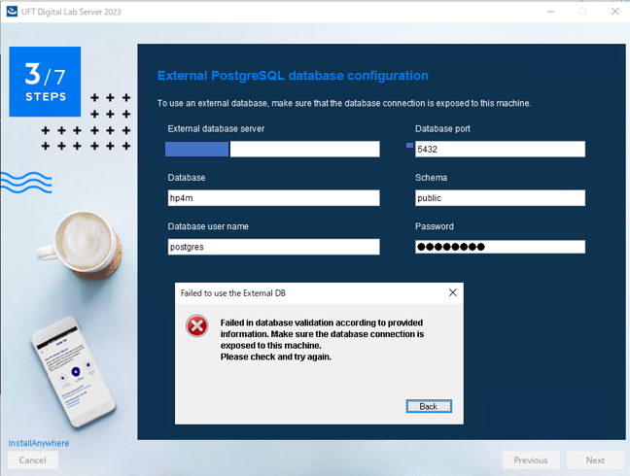The image size is (630, 476).
Task: Click the Cancel button
Action: click(x=32, y=459)
